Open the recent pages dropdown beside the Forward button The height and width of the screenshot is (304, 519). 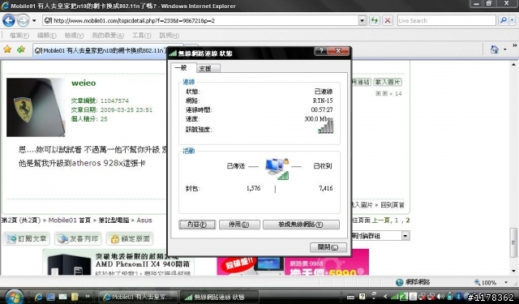tap(34, 20)
